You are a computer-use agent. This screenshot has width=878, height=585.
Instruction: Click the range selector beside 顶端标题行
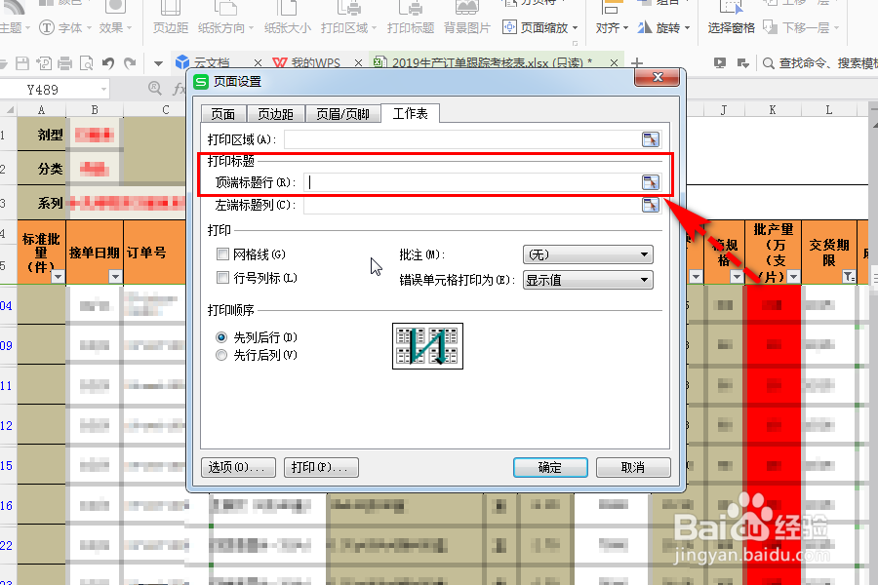pos(651,182)
